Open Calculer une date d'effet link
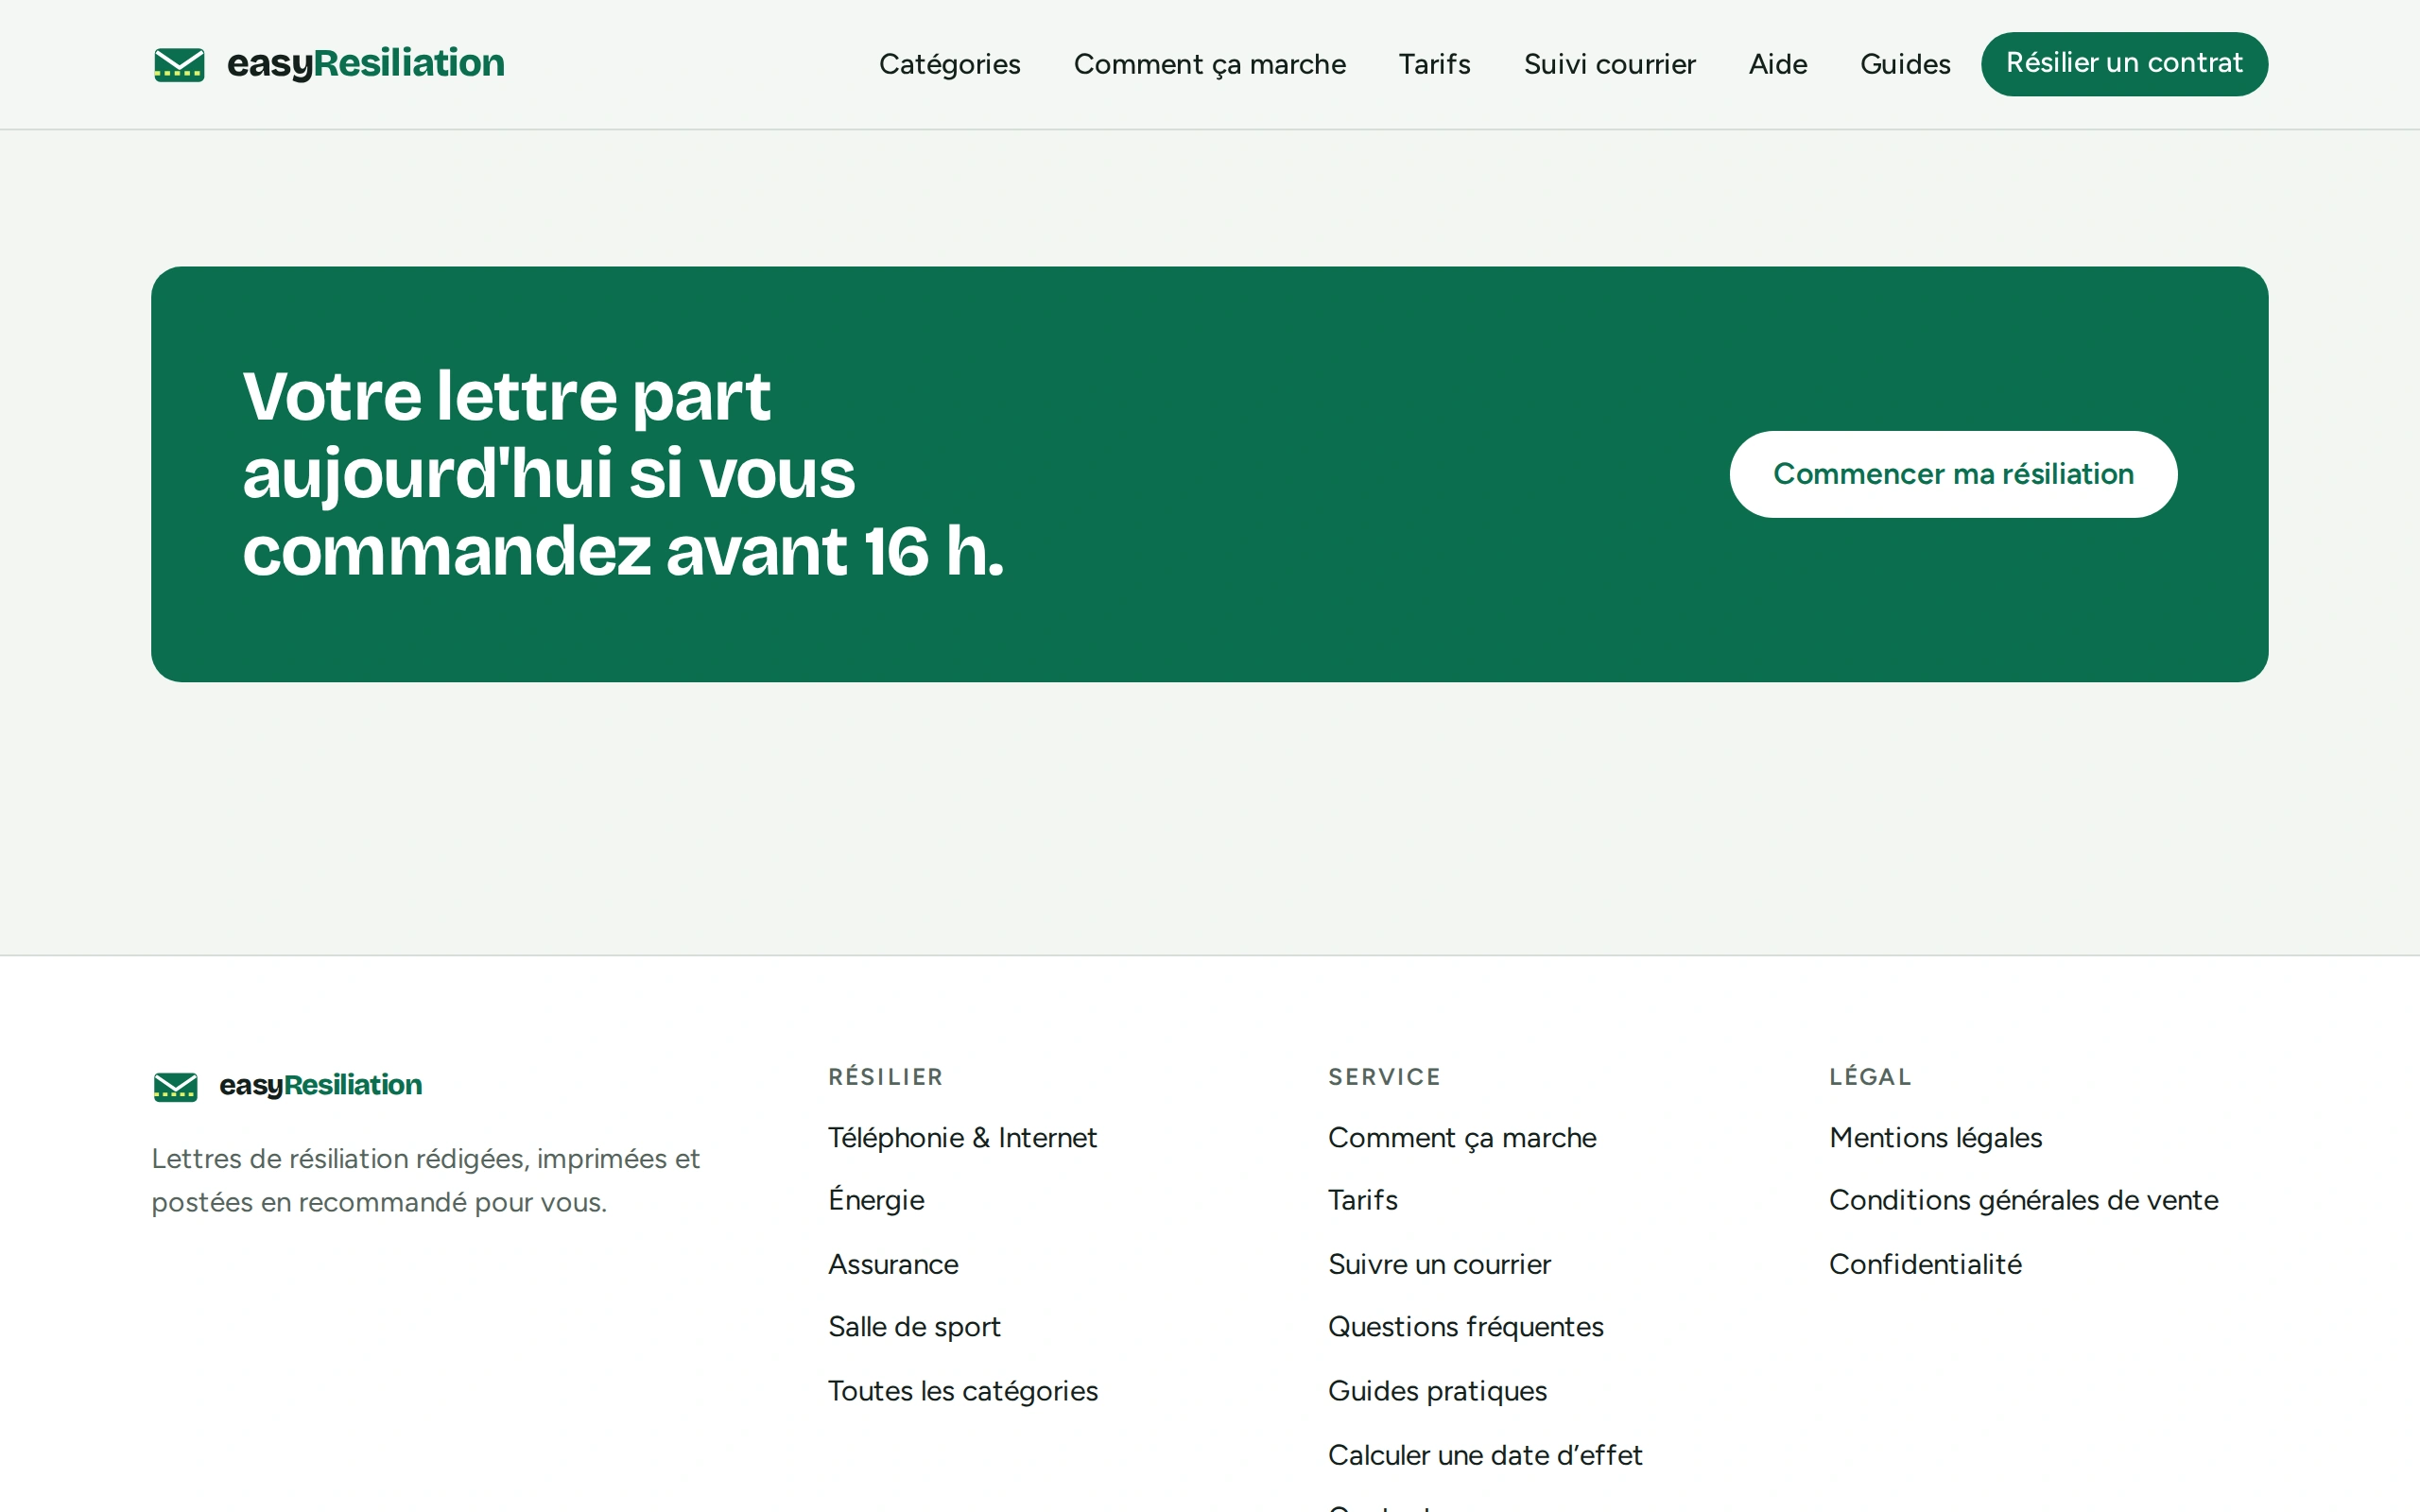Screen dimensions: 2420x1512 1485,1455
